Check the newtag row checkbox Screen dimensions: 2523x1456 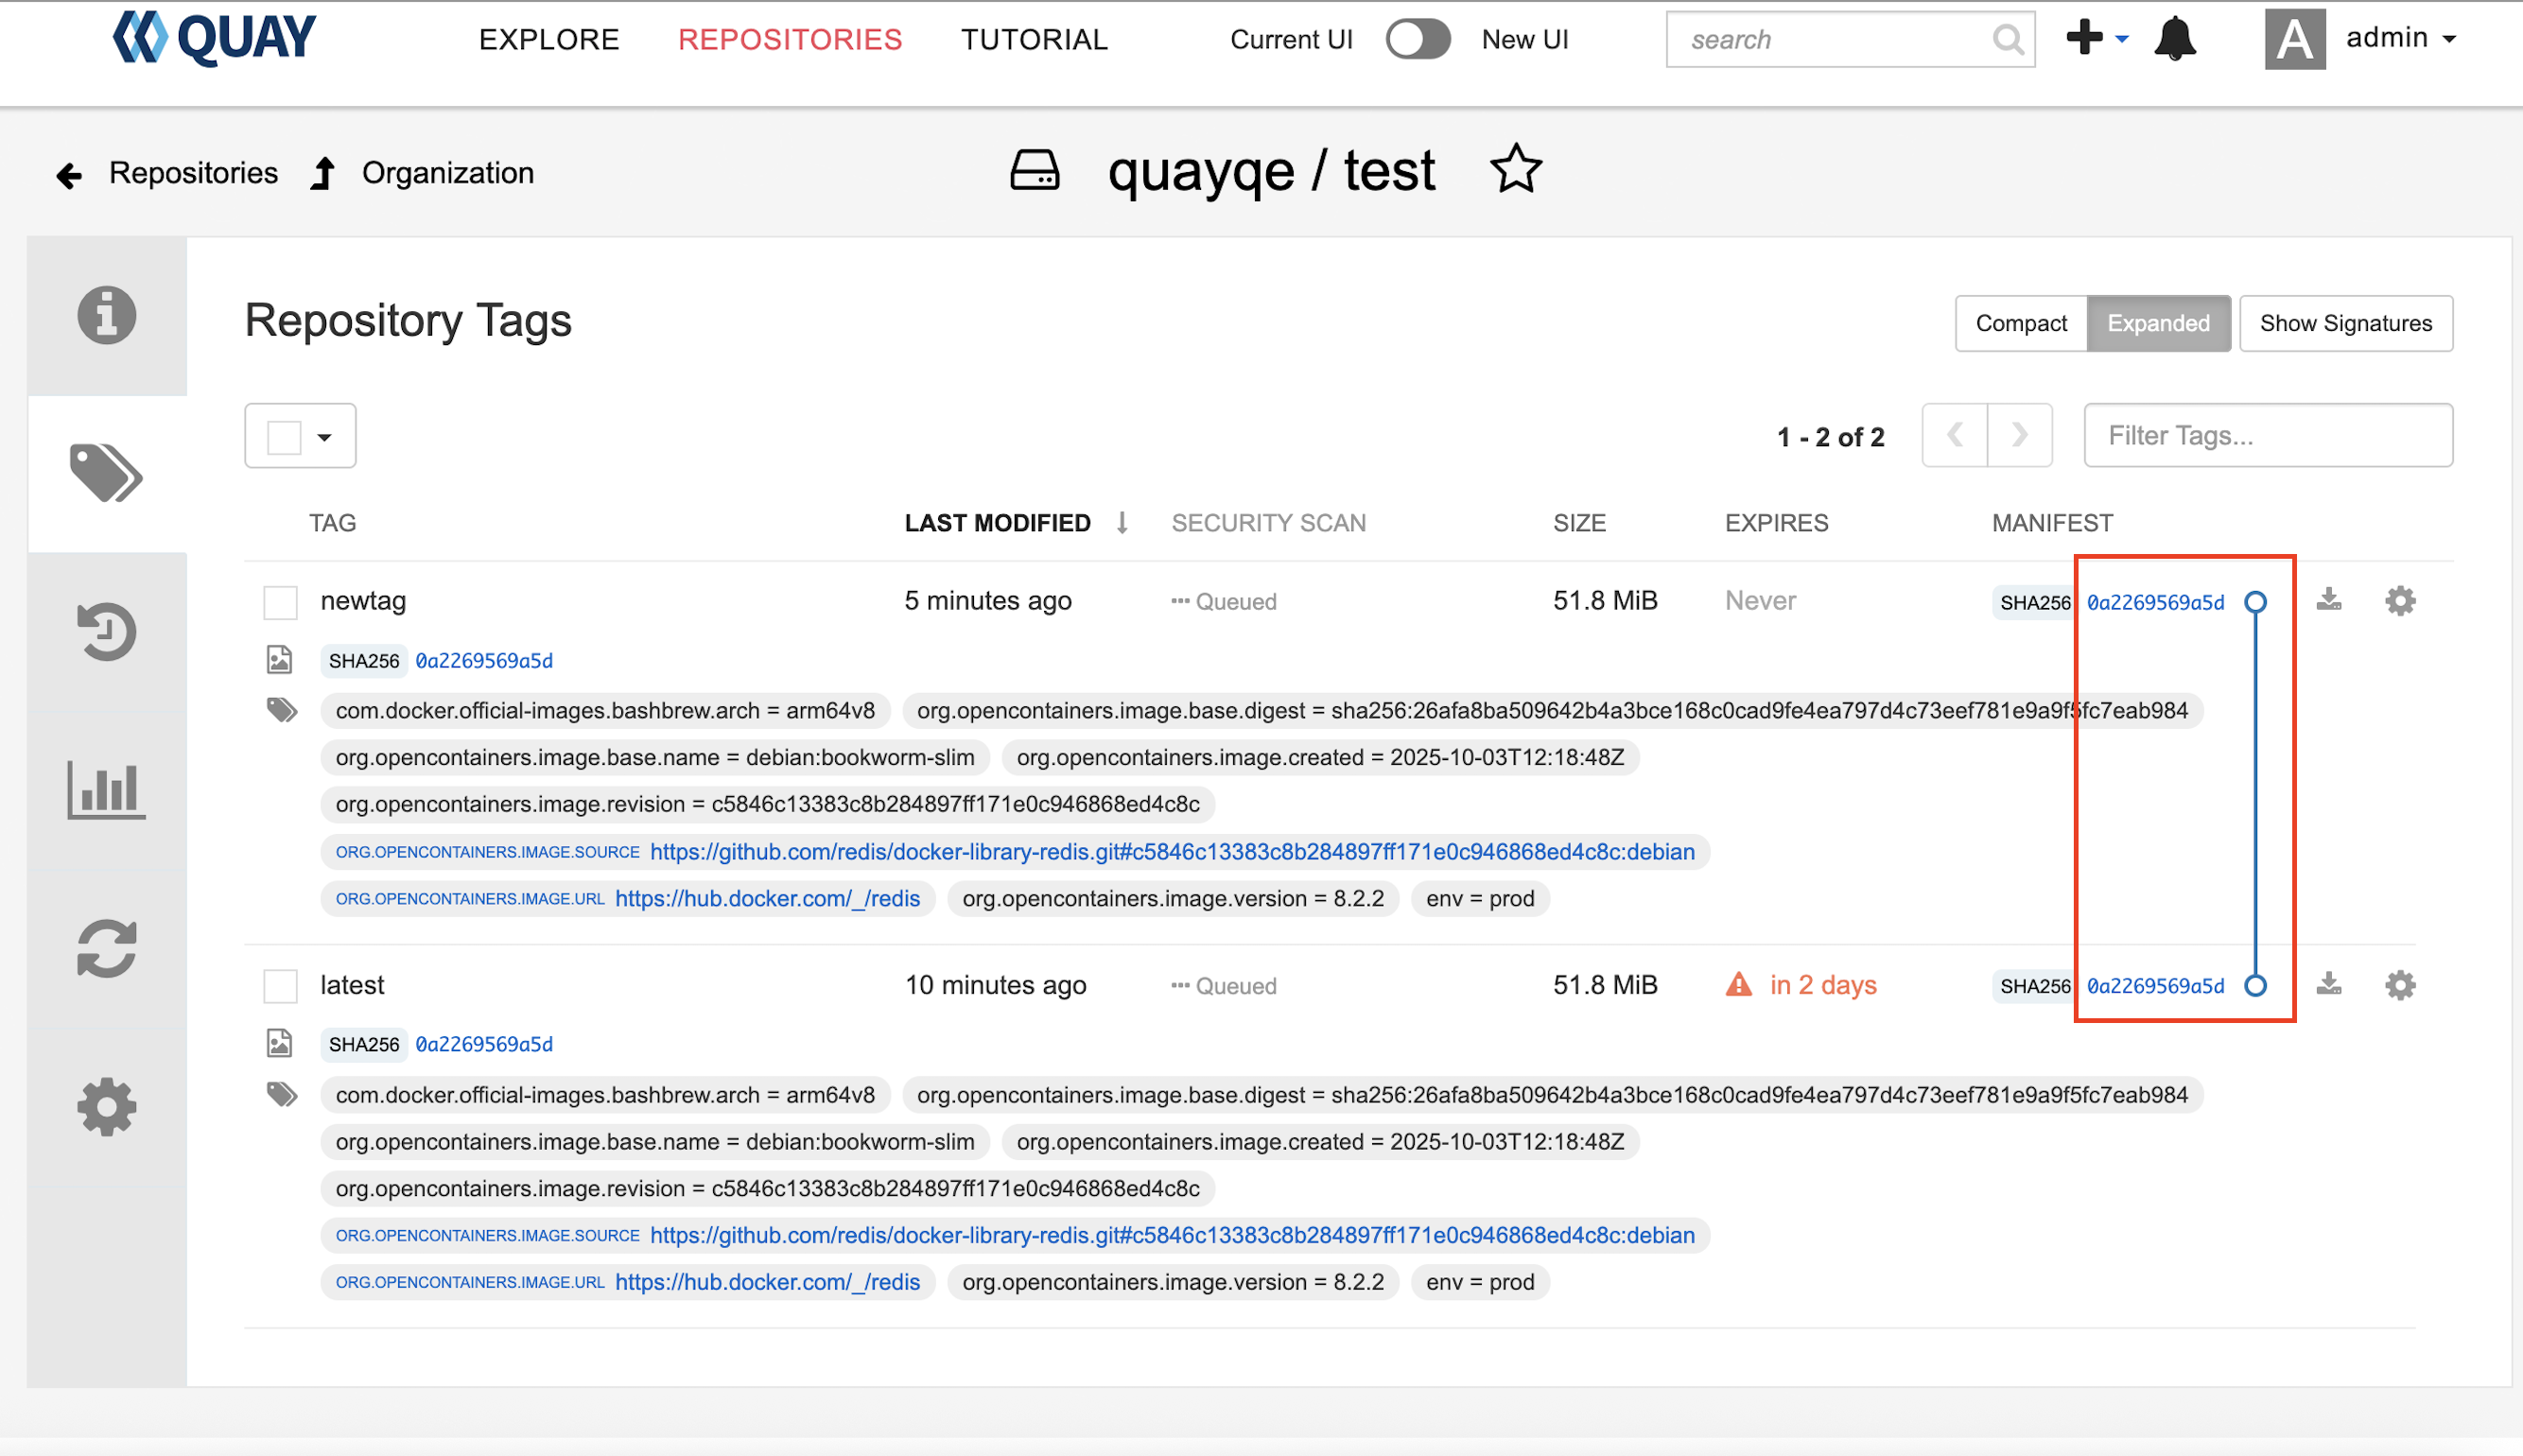(280, 602)
